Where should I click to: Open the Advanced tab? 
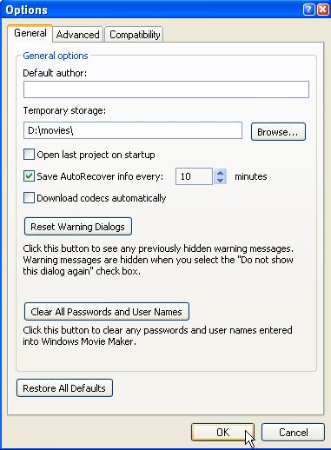click(x=78, y=35)
